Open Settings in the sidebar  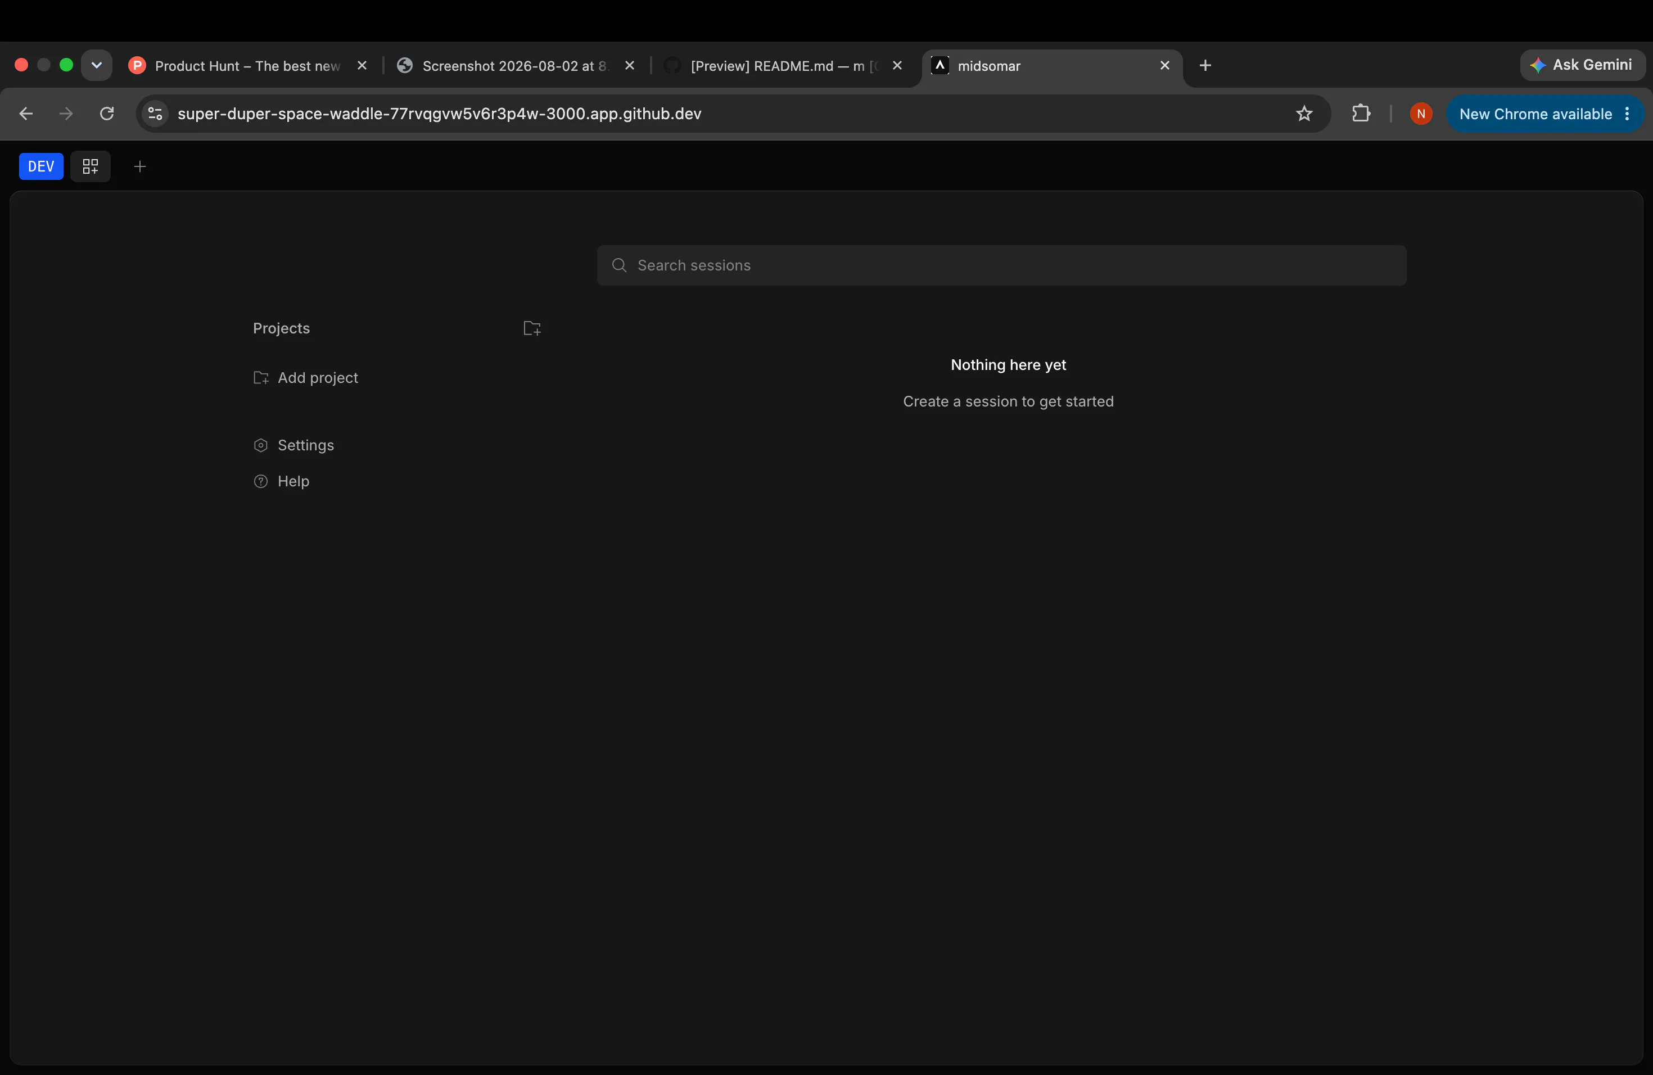point(294,445)
